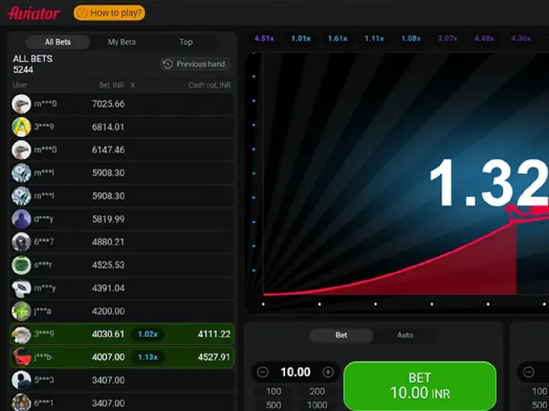Click the avatar of user d***y

tap(21, 219)
